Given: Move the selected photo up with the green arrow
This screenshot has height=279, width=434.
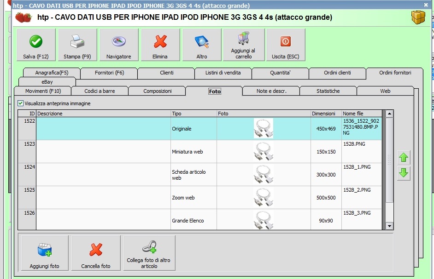Looking at the screenshot, I should [404, 158].
